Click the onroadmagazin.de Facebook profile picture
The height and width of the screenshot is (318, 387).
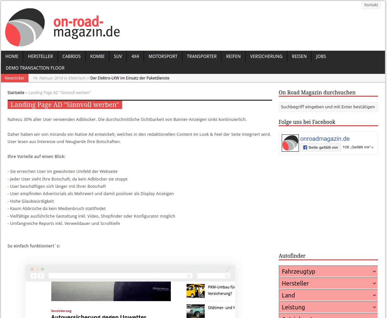click(290, 143)
